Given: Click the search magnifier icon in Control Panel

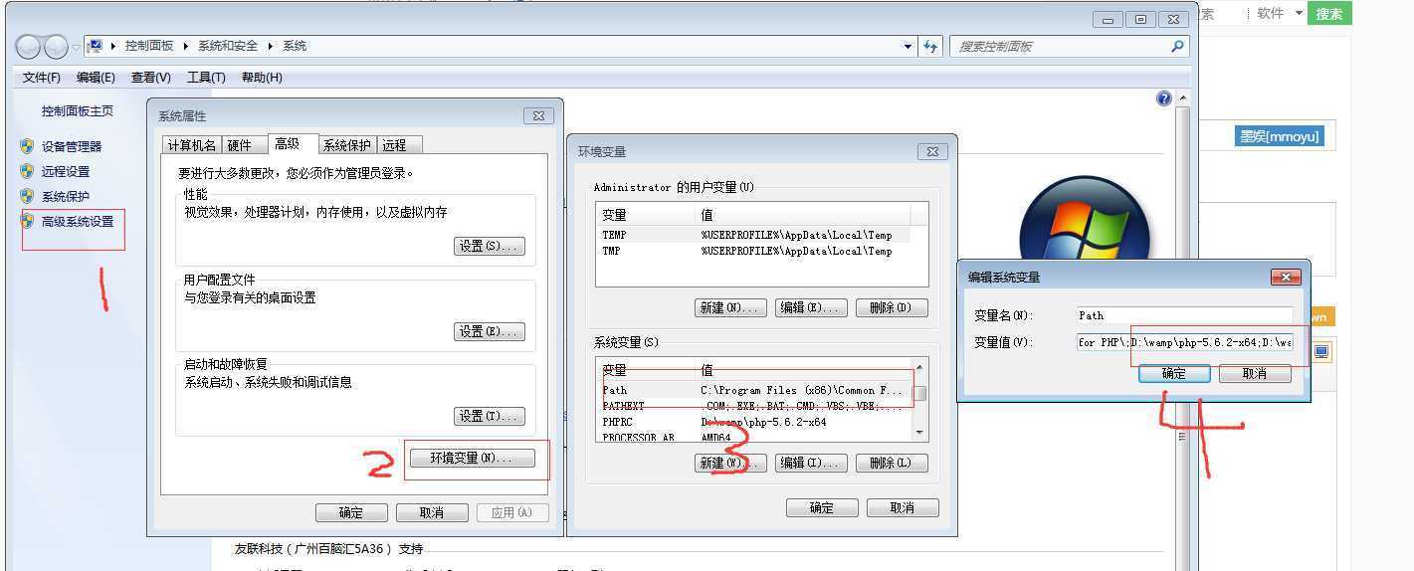Looking at the screenshot, I should (x=1177, y=46).
